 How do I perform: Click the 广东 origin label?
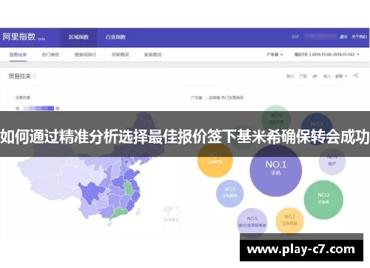tap(303, 76)
